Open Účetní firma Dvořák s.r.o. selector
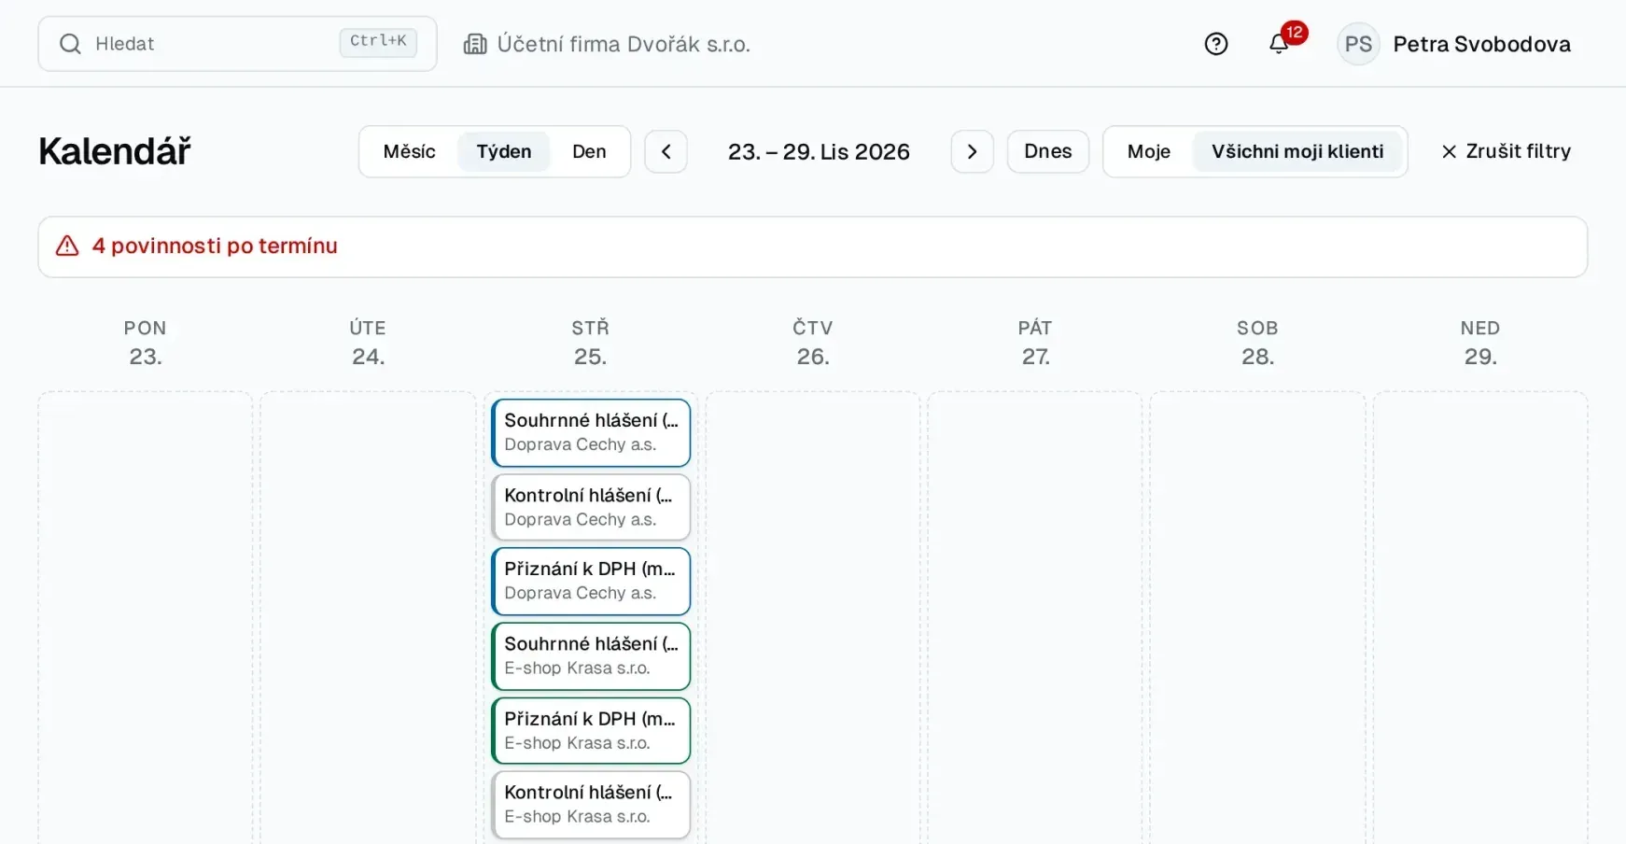 pyautogui.click(x=607, y=44)
